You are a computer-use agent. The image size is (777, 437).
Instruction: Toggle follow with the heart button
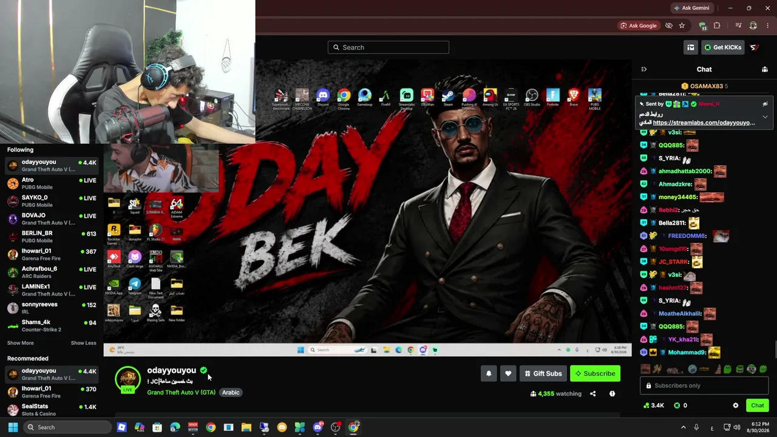click(x=508, y=373)
